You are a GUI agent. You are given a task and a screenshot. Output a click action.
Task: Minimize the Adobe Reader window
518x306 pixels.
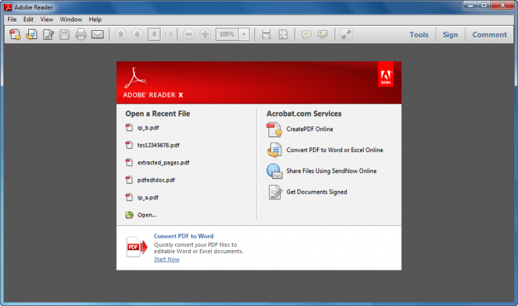coord(470,5)
